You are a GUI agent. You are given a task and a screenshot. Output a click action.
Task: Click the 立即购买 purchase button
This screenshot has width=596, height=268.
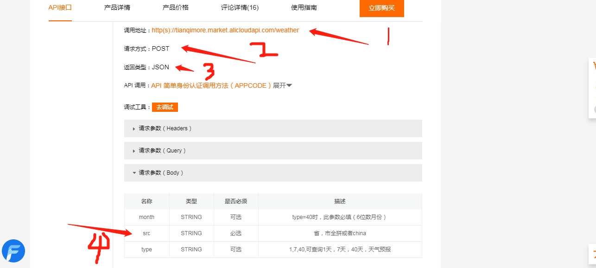pyautogui.click(x=381, y=8)
